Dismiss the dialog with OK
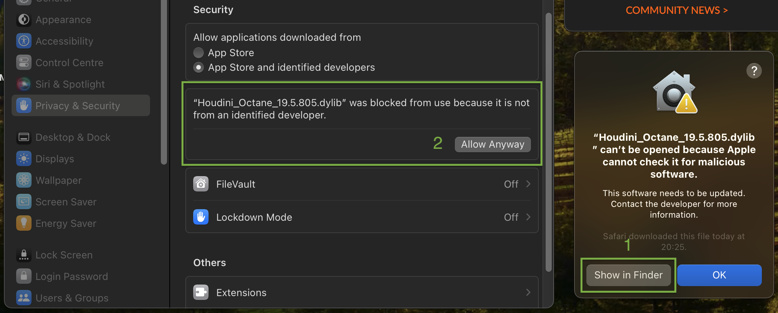The height and width of the screenshot is (313, 778). (719, 275)
